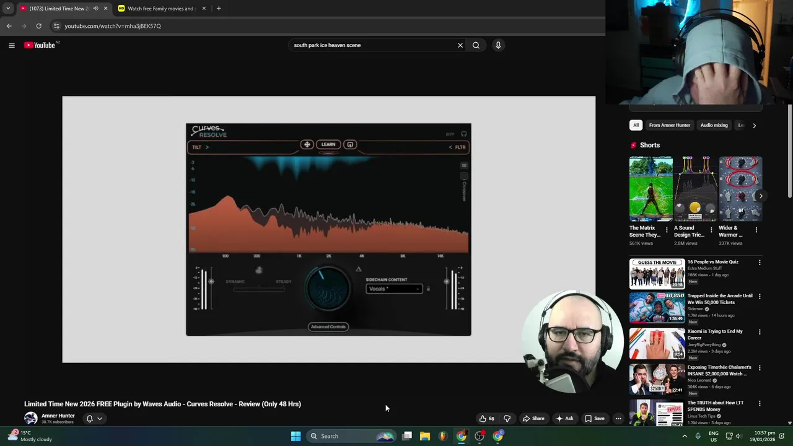Reload the current page
Viewport: 793px width, 446px height.
(x=38, y=26)
